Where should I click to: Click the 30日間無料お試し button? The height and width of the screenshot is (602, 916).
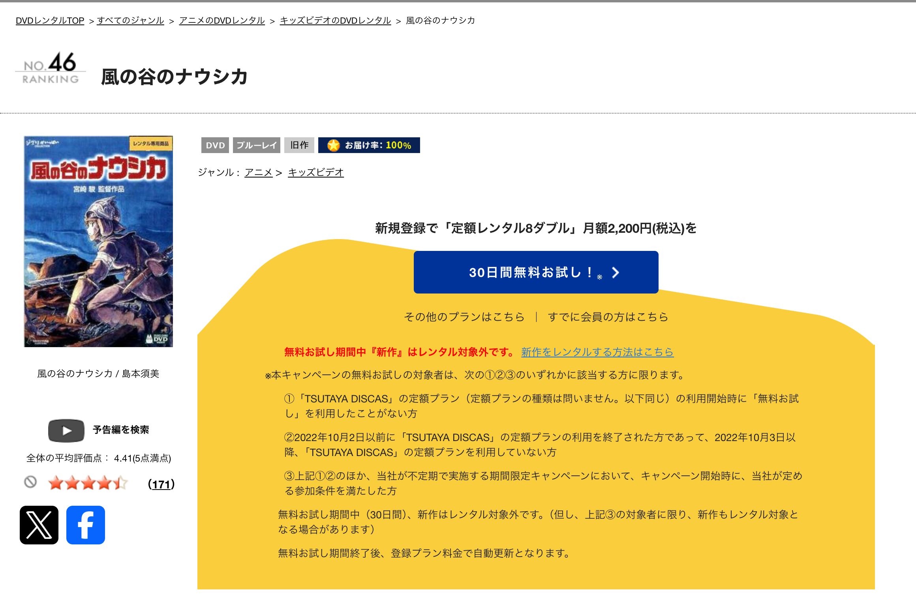tap(536, 272)
